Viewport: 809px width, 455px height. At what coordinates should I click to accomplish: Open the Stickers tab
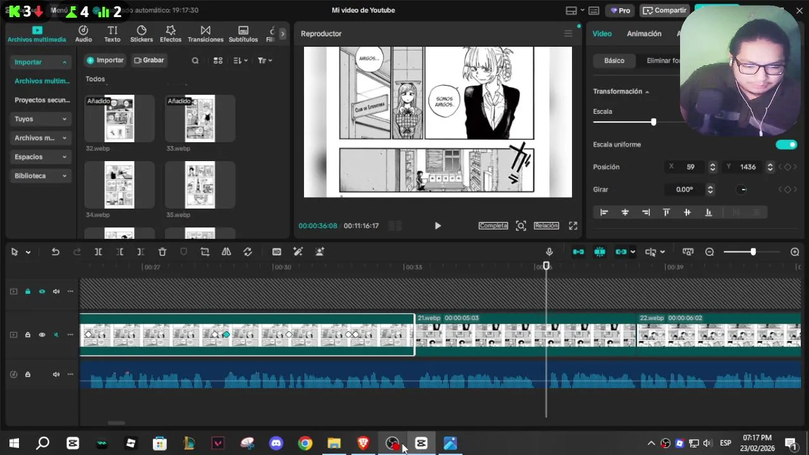click(142, 34)
